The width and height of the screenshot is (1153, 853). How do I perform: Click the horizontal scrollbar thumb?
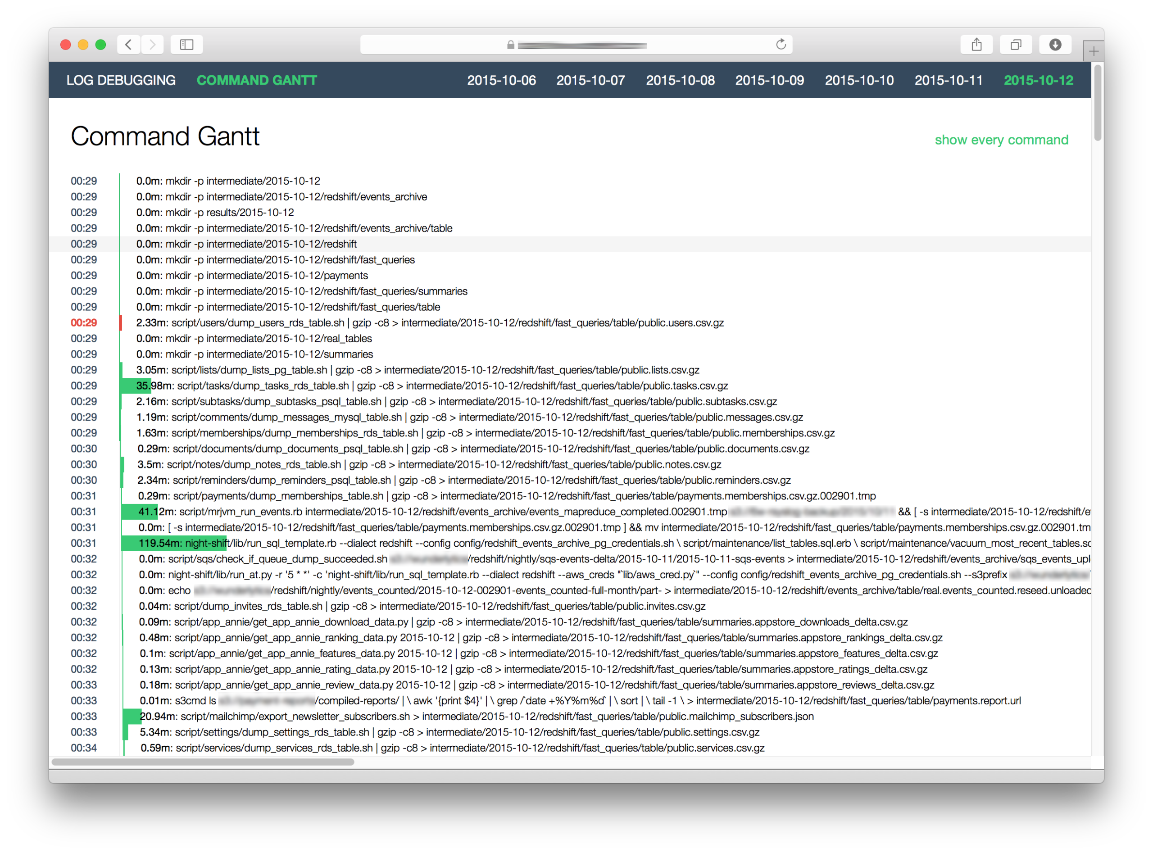202,762
